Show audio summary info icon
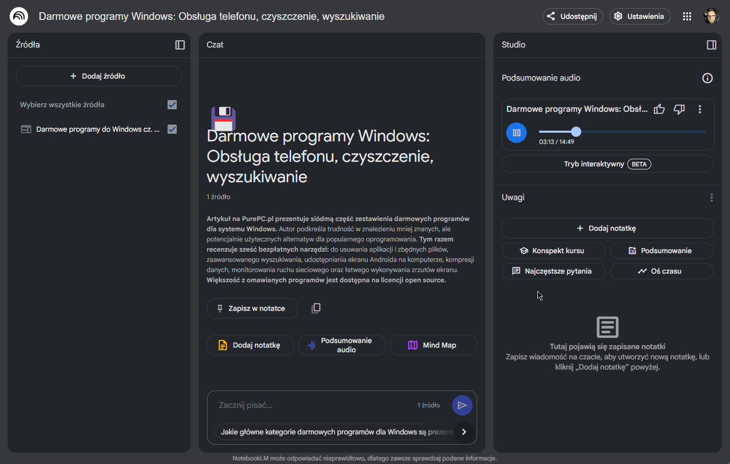730x464 pixels. click(707, 78)
